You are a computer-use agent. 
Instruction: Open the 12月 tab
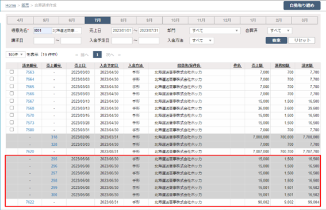[227, 20]
